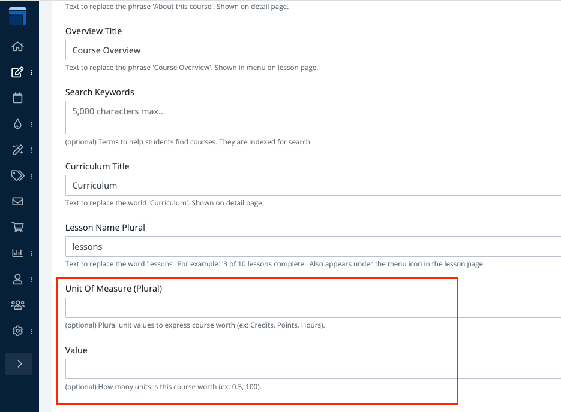This screenshot has height=412, width=561.
Task: Open the bar chart reports icon
Action: [x=17, y=253]
